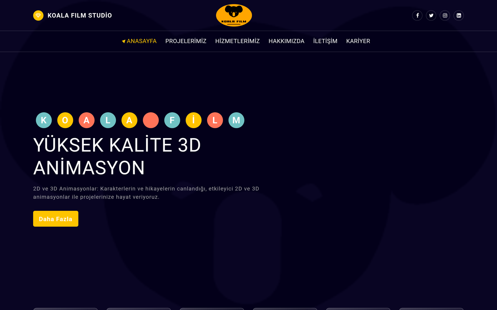497x310 pixels.
Task: Open the İLETİŞİM menu item
Action: [x=325, y=41]
